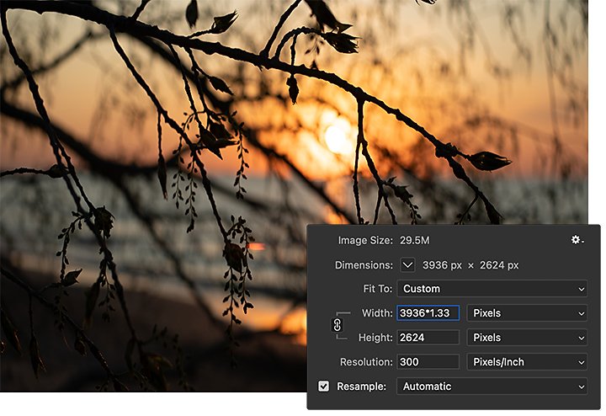Click the Resample label text
The width and height of the screenshot is (606, 416).
click(361, 387)
